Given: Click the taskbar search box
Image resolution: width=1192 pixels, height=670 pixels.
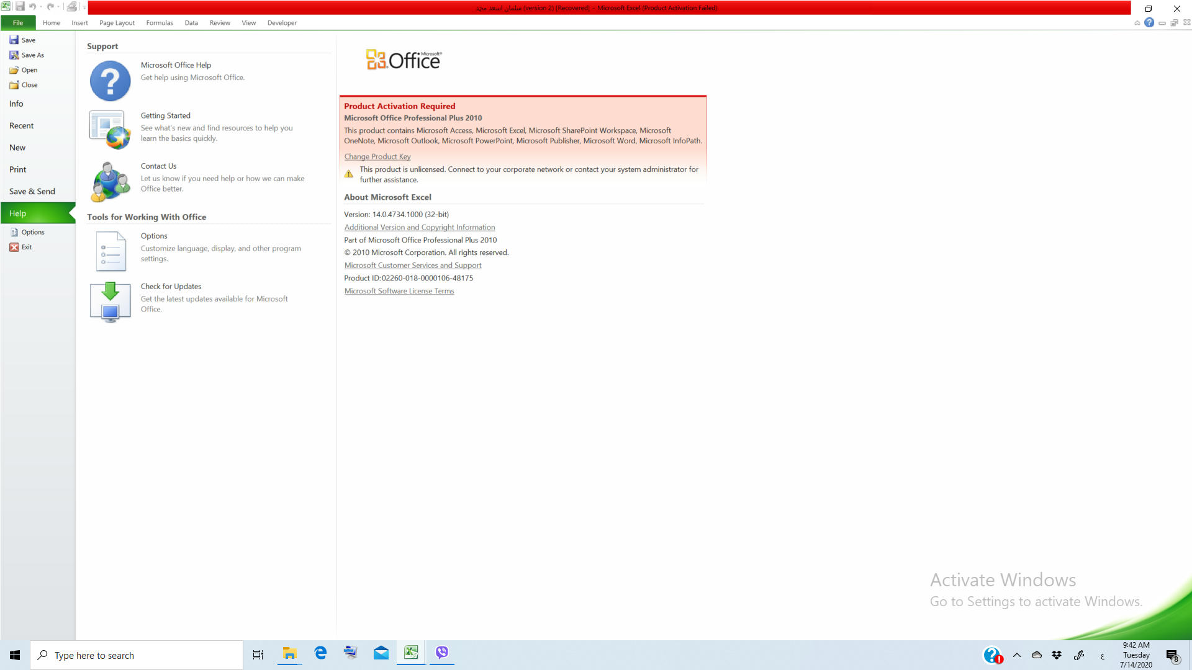Looking at the screenshot, I should click(x=137, y=655).
